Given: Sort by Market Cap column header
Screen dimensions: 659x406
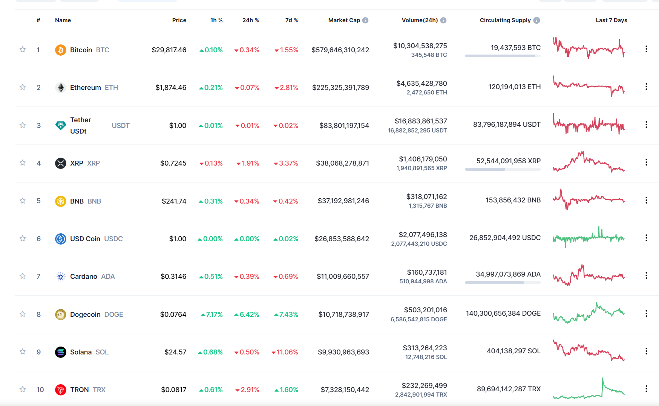Looking at the screenshot, I should [344, 20].
